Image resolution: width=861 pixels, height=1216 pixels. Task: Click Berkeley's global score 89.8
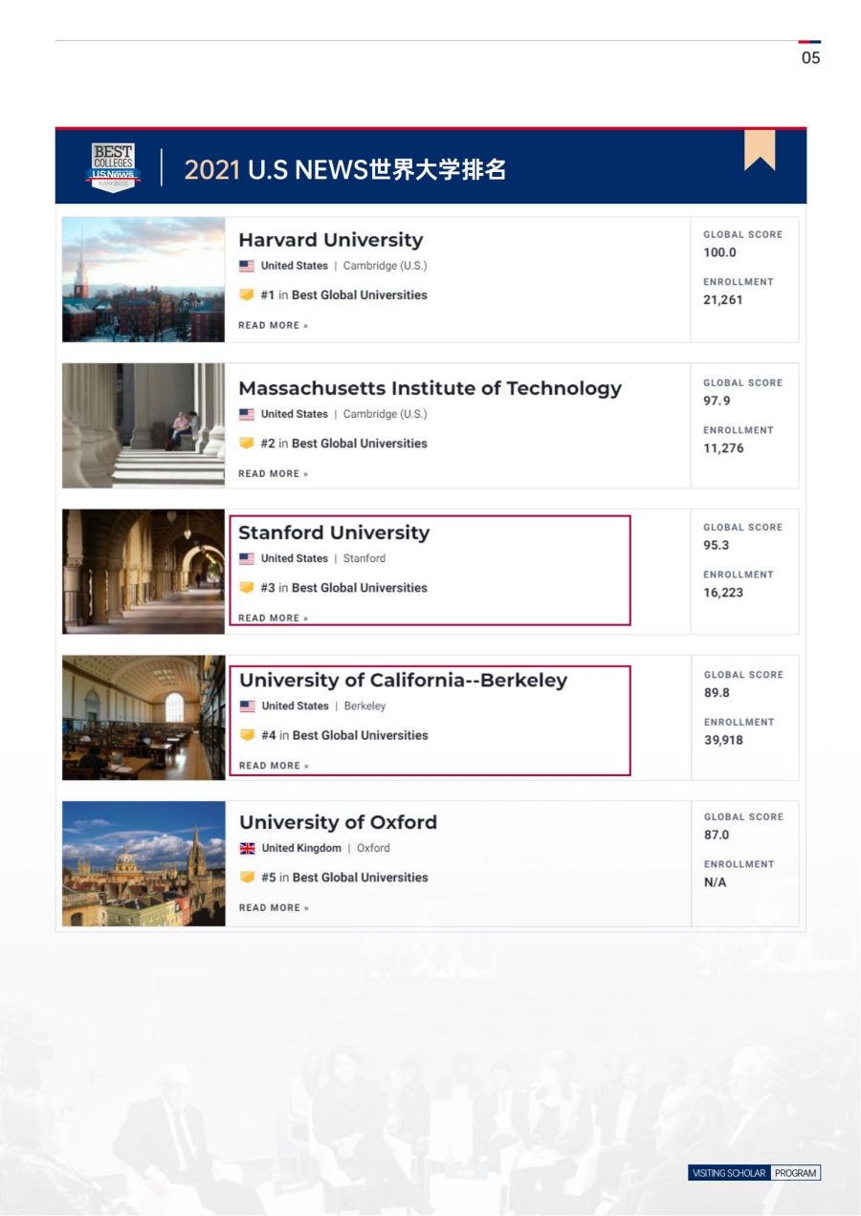coord(718,692)
